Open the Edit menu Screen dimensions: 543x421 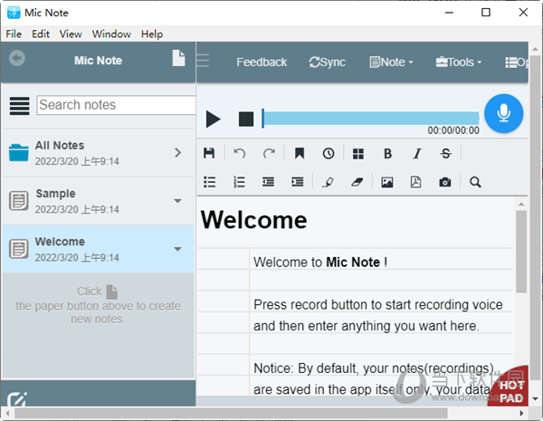tap(41, 34)
